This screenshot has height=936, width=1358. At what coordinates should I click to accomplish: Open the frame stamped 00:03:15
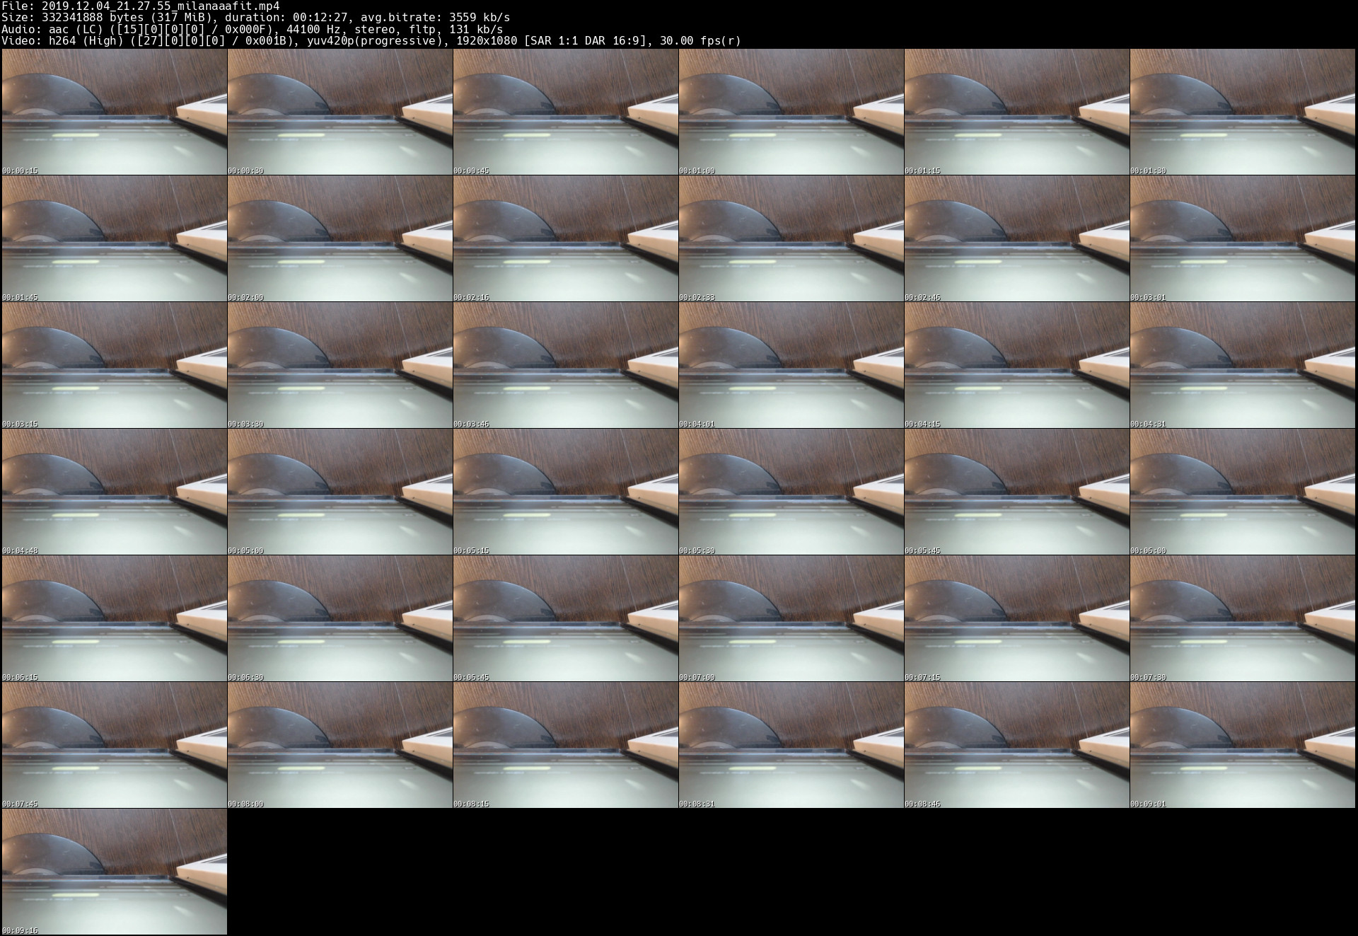(115, 365)
